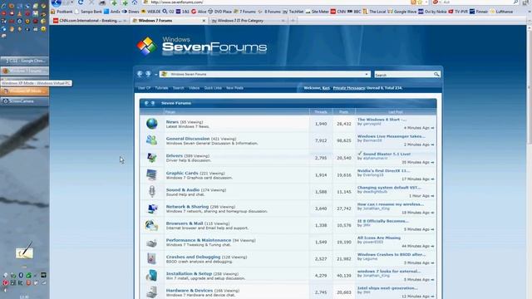Go to last post in Drivers row

point(432,163)
